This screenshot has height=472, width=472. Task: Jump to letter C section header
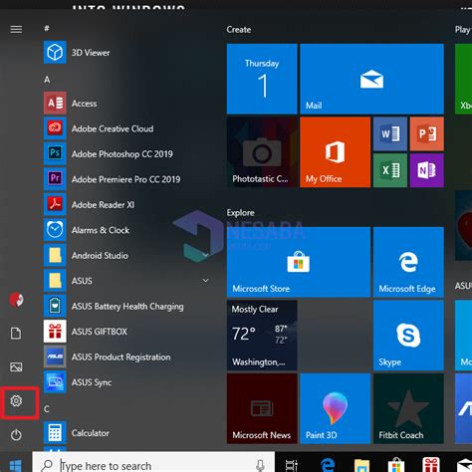click(x=47, y=409)
